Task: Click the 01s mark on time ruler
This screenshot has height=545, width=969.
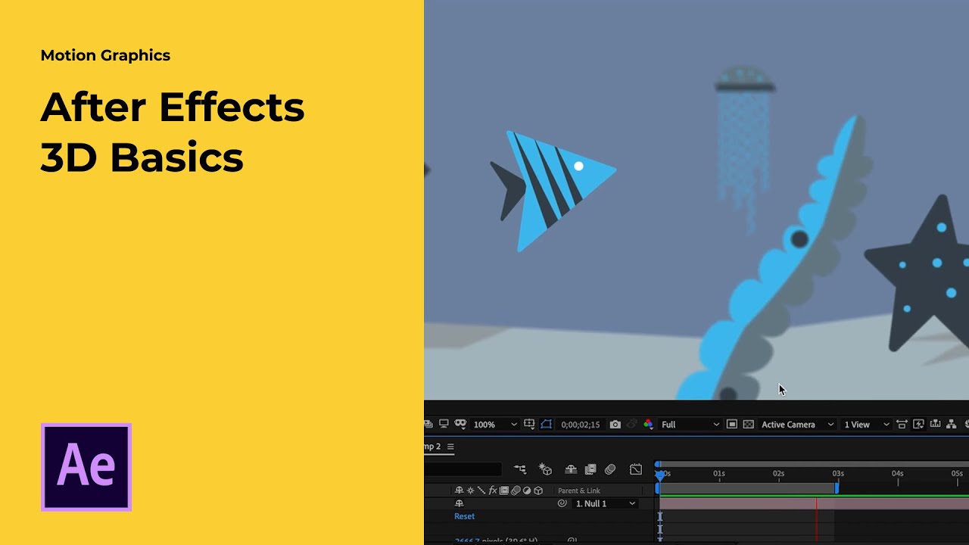Action: (x=719, y=474)
